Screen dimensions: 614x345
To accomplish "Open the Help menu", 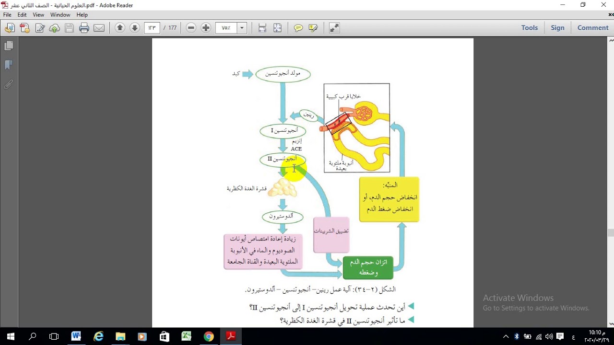I will pyautogui.click(x=82, y=15).
